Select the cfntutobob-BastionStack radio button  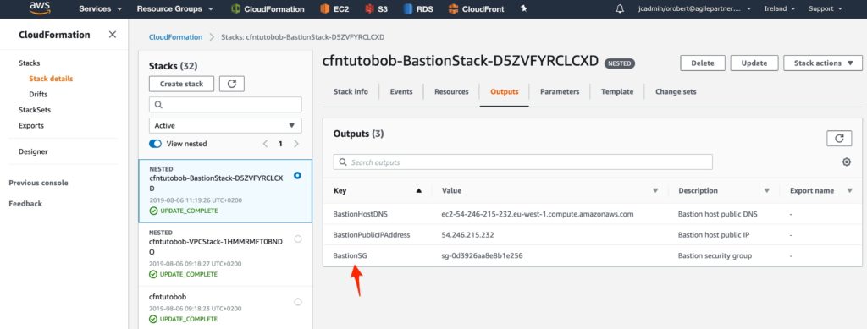298,175
